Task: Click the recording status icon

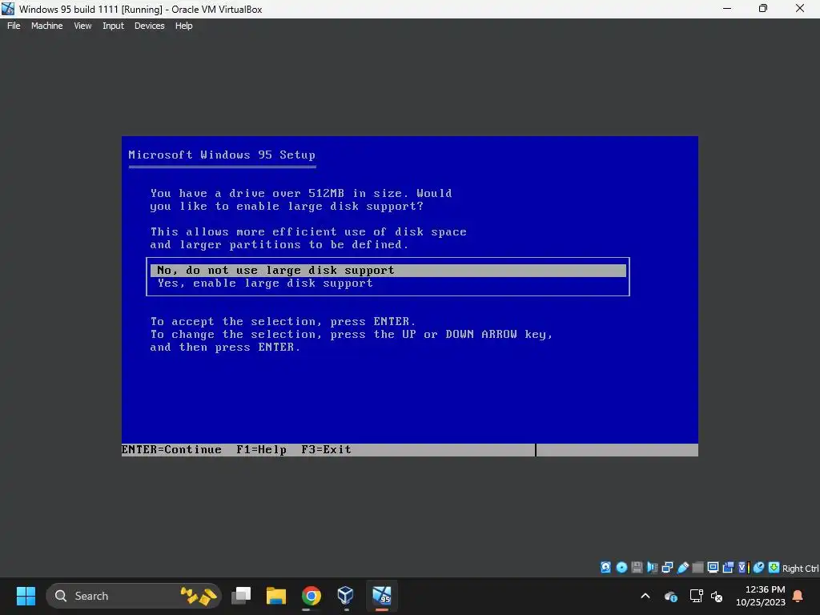Action: (728, 568)
